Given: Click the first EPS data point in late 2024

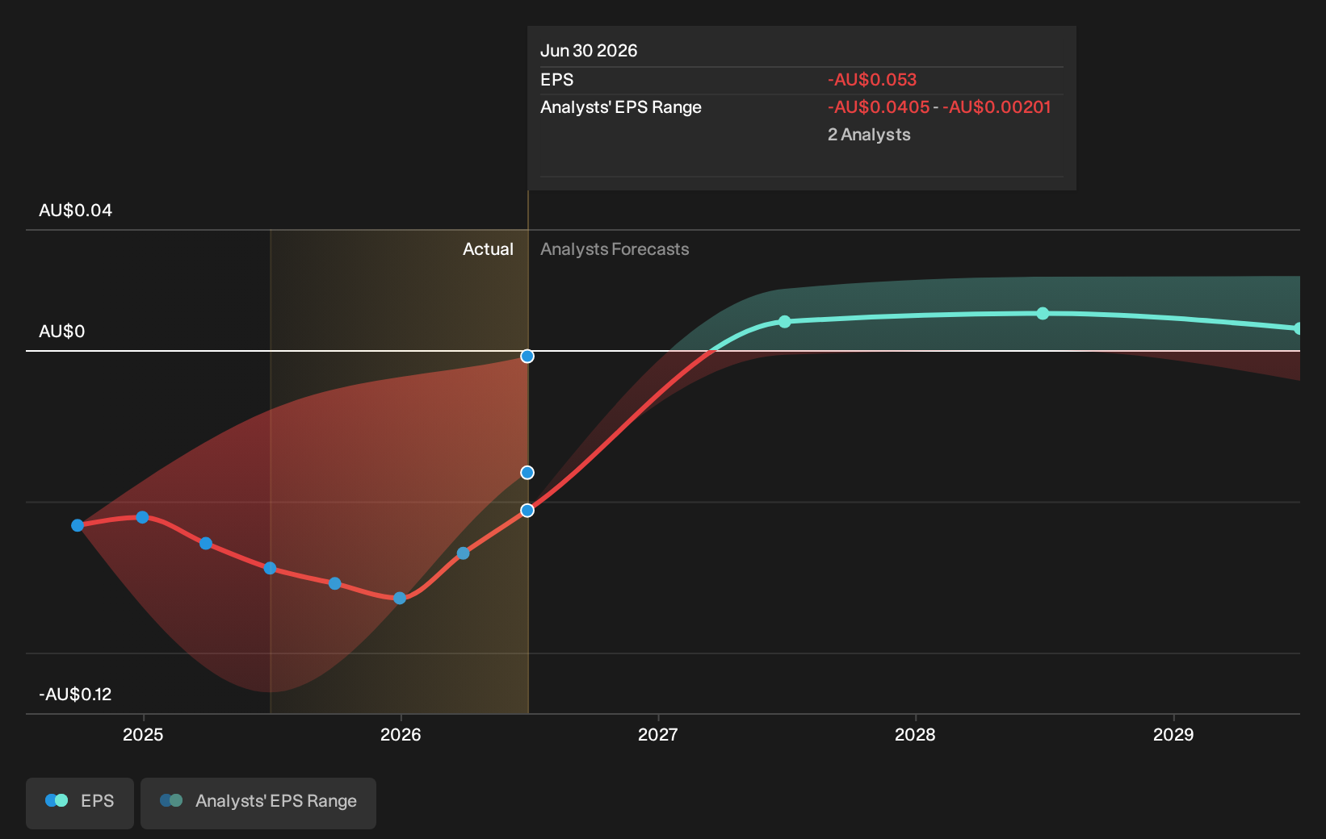Looking at the screenshot, I should click(x=78, y=525).
